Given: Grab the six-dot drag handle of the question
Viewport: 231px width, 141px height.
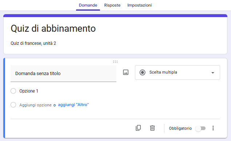Looking at the screenshot, I should point(115,62).
